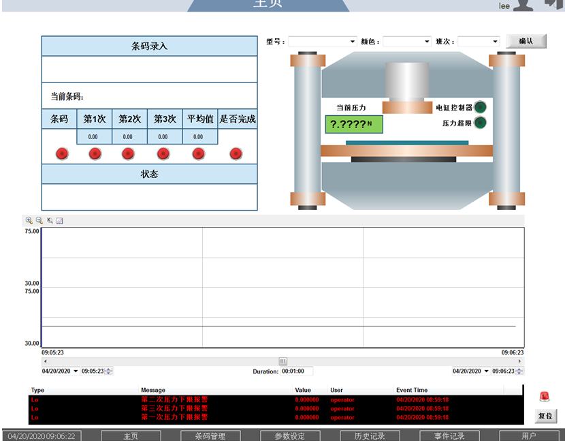This screenshot has width=565, height=441.
Task: Click the 电缸控制器 green indicator lamp
Action: [x=481, y=107]
